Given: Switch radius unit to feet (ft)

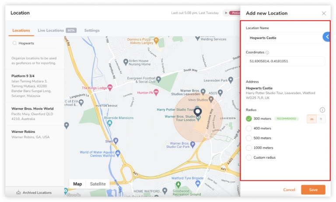Looking at the screenshot, I should pyautogui.click(x=321, y=119).
